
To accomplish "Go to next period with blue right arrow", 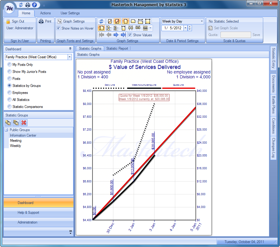I will (116, 35).
